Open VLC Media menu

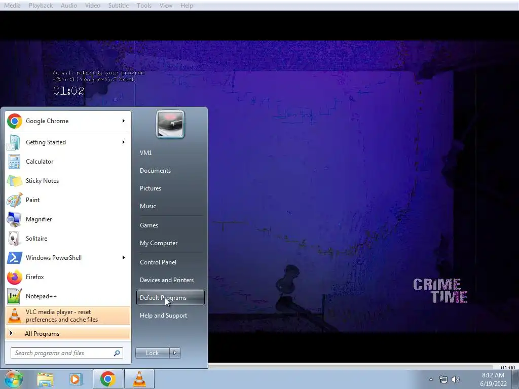click(12, 5)
